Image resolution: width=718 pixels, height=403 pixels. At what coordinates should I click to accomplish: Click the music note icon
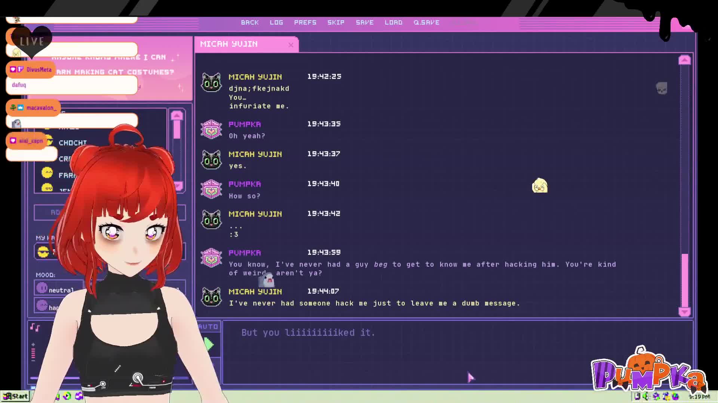[35, 328]
